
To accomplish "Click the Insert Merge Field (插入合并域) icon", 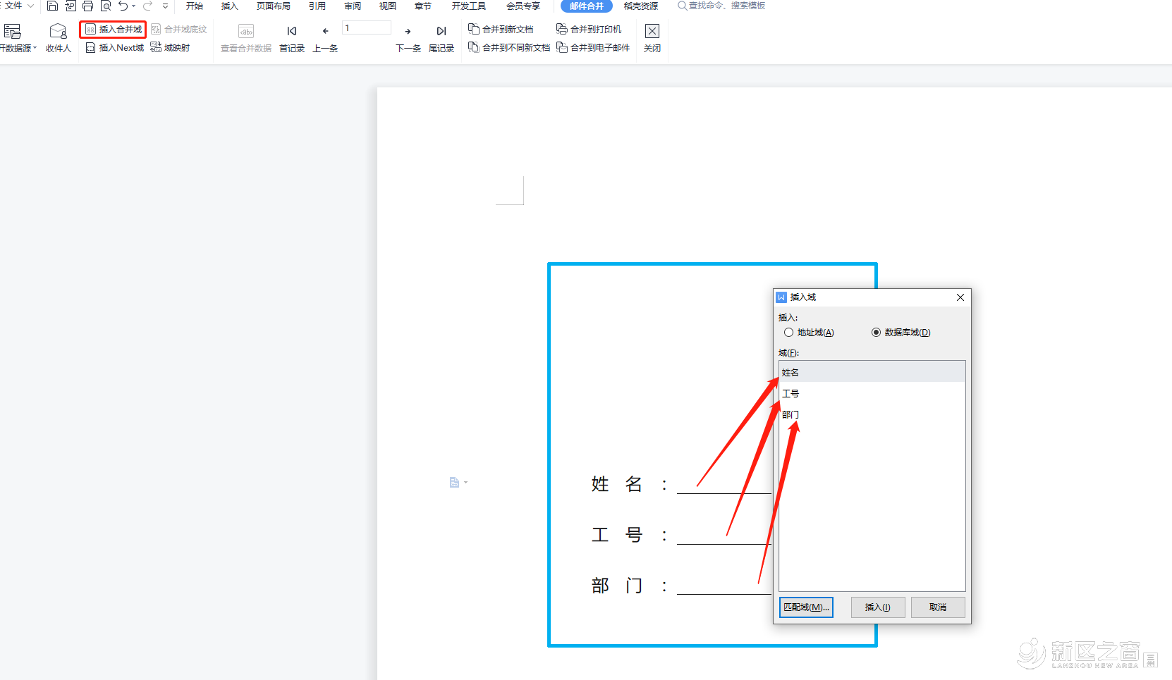I will click(91, 30).
